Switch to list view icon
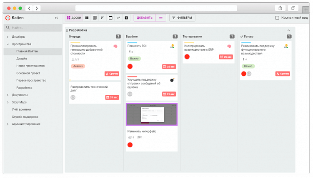 87,18
